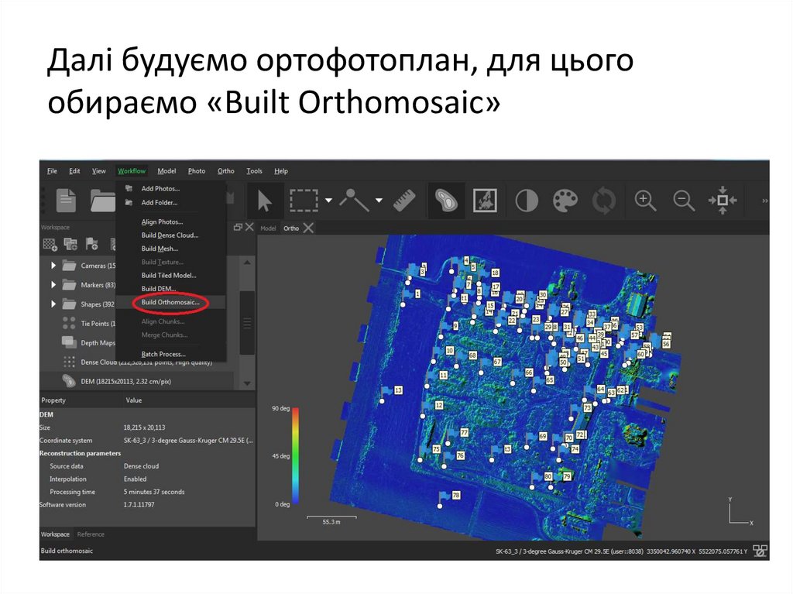Choose Build Orthomosaic... menu entry

point(170,303)
